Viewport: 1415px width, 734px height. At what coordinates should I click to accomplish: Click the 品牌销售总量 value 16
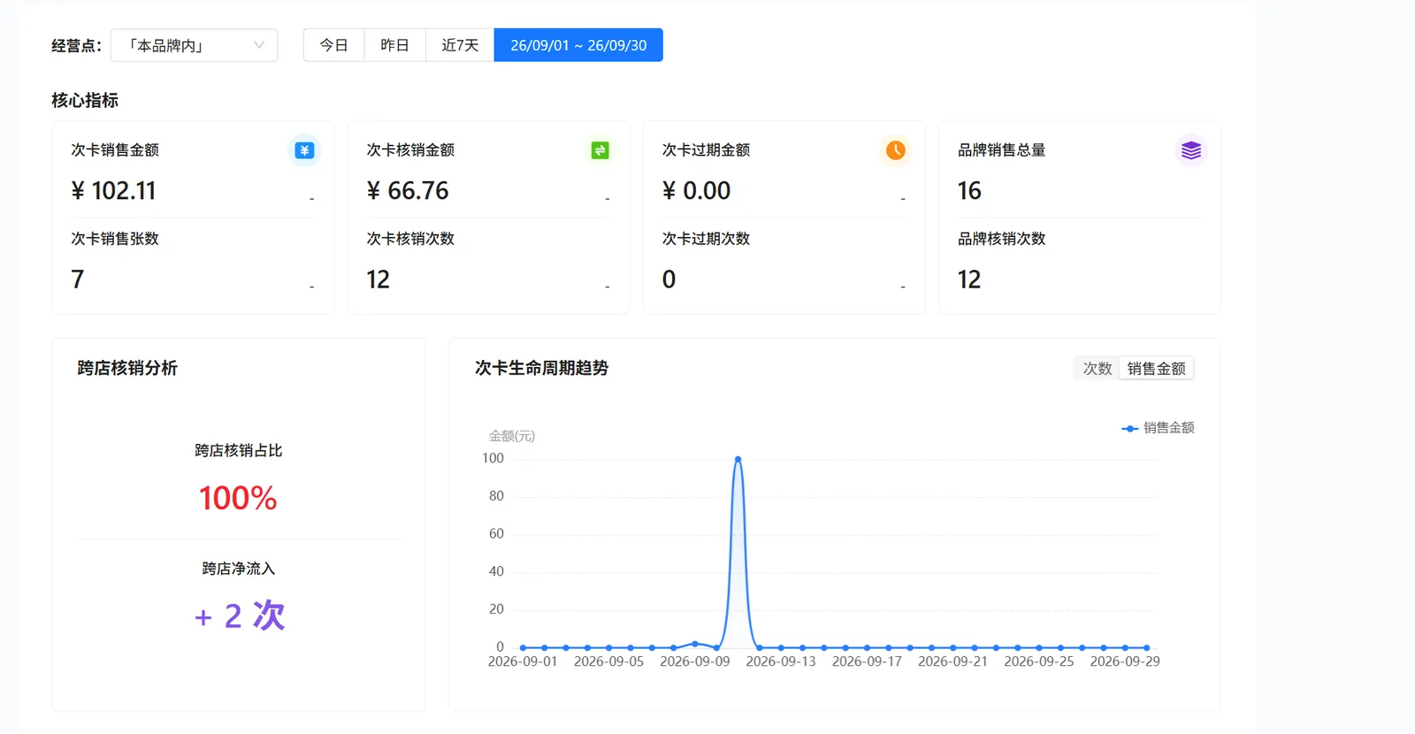969,191
